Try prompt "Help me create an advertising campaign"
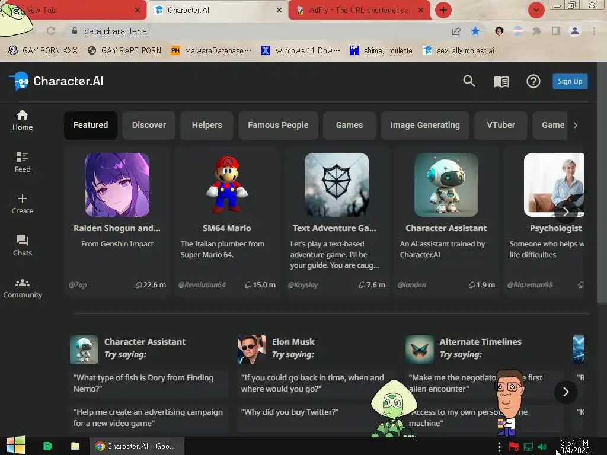607x455 pixels. 149,418
